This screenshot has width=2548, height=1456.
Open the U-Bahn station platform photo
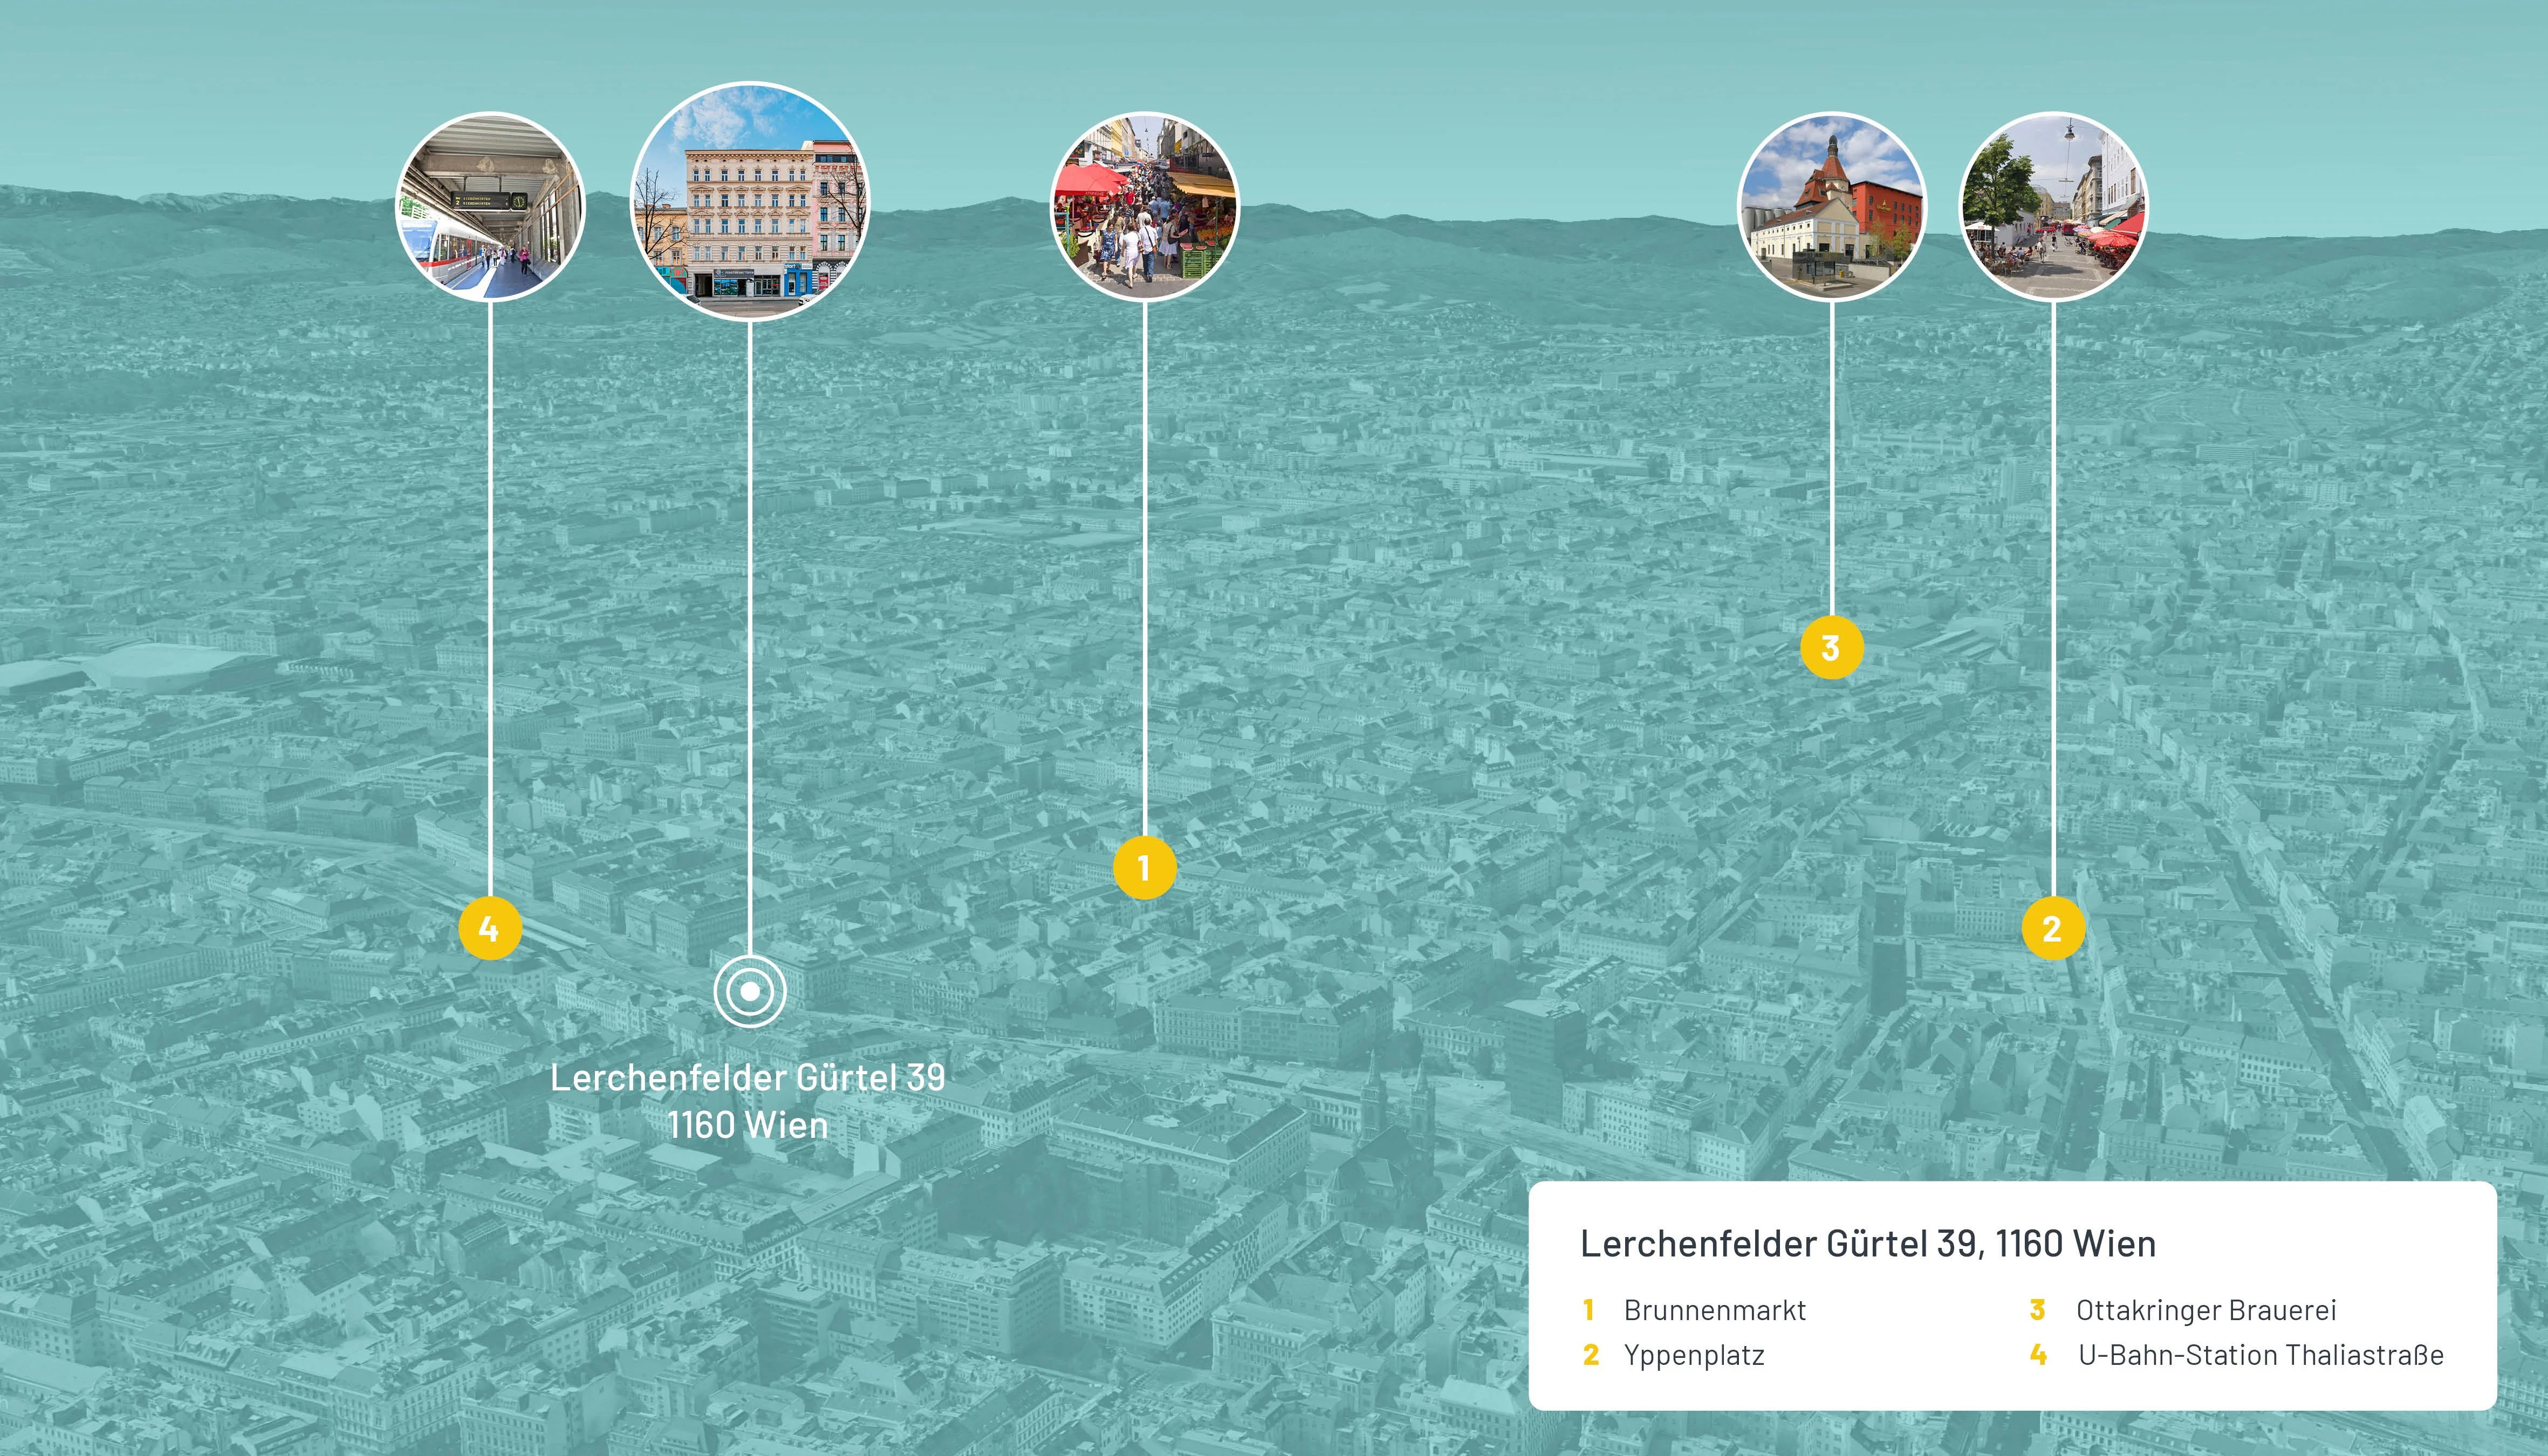point(490,207)
